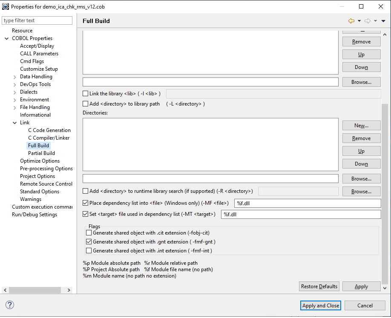391x318 pixels.
Task: Click the Restore Defaults button
Action: [x=319, y=286]
